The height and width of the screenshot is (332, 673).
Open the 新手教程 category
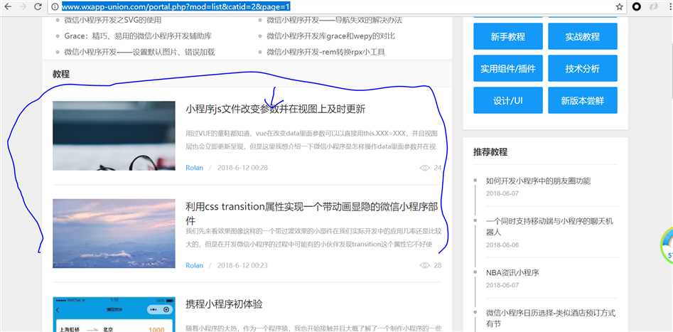[x=507, y=36]
